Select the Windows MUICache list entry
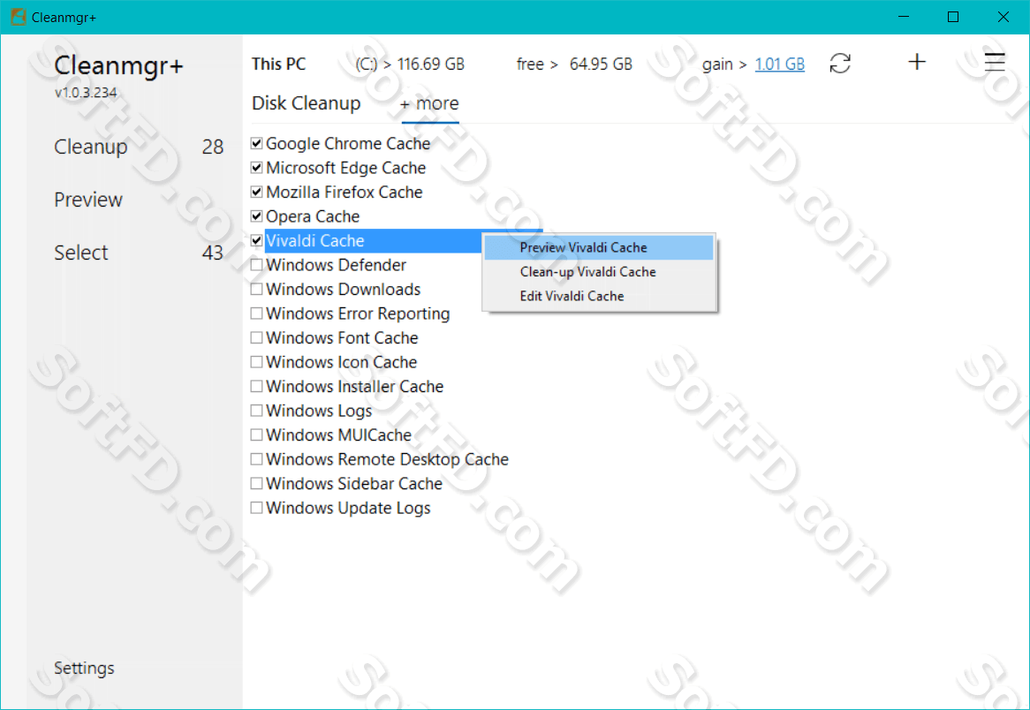Image resolution: width=1030 pixels, height=710 pixels. point(338,434)
